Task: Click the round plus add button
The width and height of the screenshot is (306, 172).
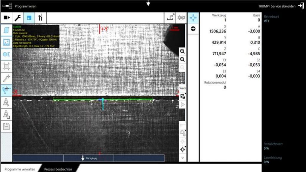Action: pos(193,29)
